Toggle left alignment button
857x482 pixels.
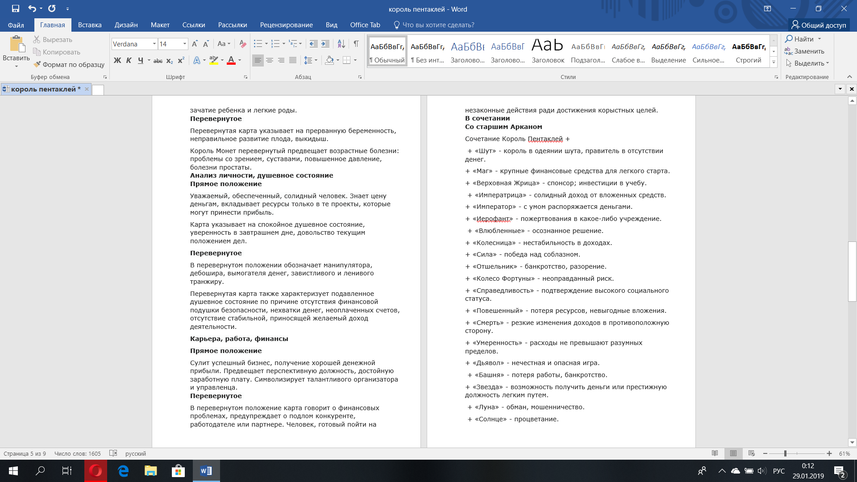[x=258, y=60]
